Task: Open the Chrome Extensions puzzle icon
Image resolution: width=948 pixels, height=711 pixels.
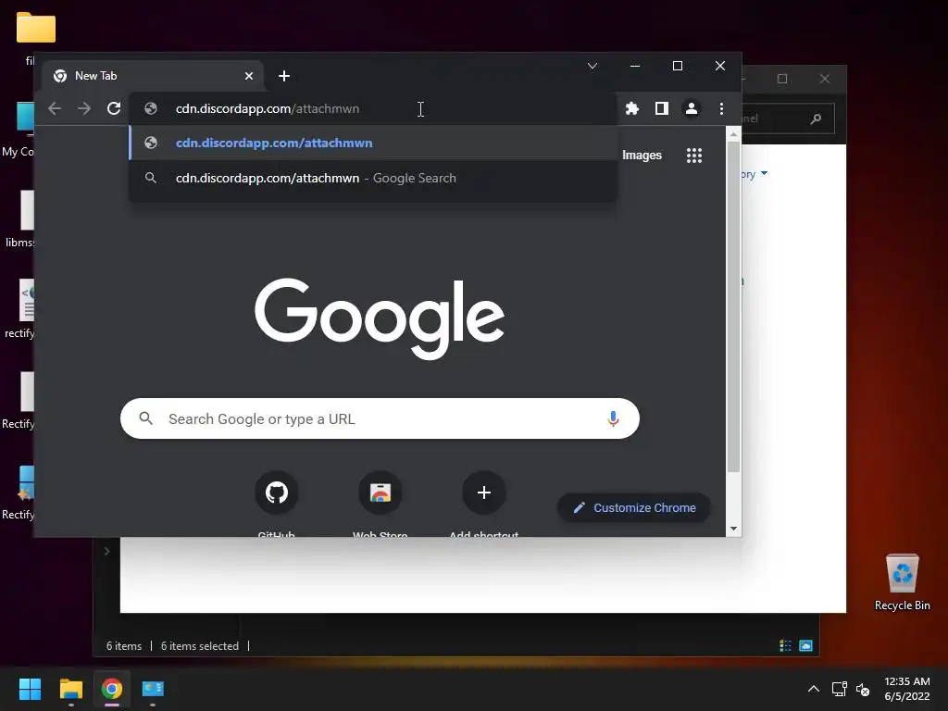Action: point(631,109)
